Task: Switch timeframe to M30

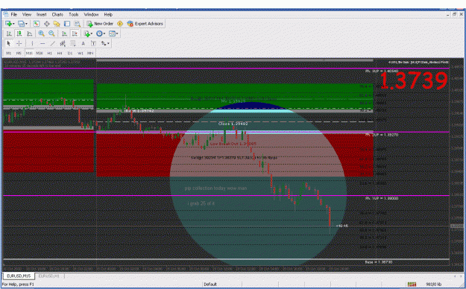Action: click(40, 53)
